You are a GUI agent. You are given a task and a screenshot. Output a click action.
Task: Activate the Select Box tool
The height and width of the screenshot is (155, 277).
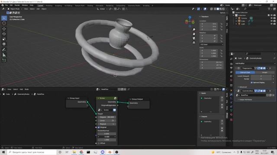[4, 18]
